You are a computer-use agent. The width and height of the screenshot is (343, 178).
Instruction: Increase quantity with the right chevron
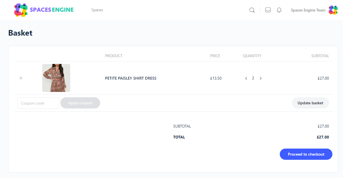(x=260, y=78)
